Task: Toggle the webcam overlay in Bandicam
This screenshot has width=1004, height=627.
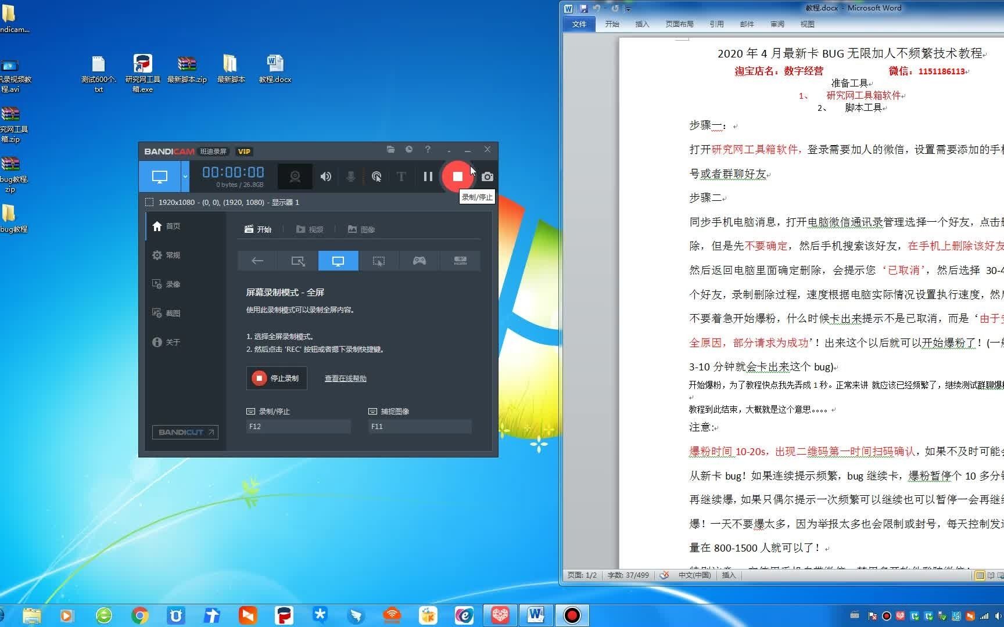Action: pyautogui.click(x=295, y=176)
